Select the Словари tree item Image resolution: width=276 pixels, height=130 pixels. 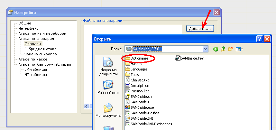(x=33, y=44)
